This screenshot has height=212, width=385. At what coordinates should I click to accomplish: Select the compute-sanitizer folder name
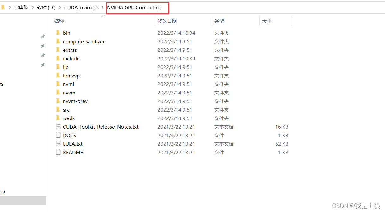coord(84,41)
